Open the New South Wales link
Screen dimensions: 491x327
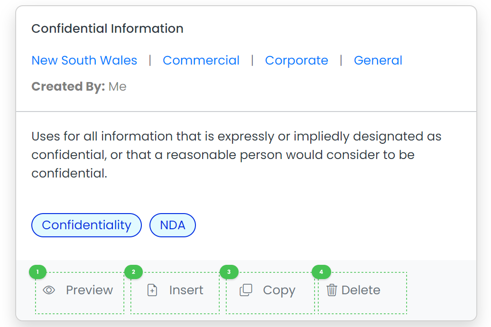click(84, 60)
